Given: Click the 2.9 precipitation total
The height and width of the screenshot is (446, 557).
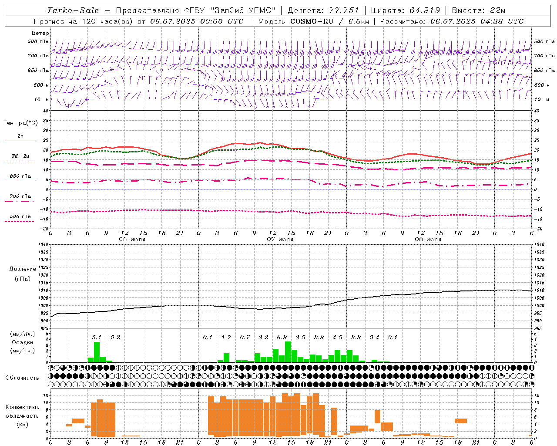Looking at the screenshot, I should click(319, 337).
